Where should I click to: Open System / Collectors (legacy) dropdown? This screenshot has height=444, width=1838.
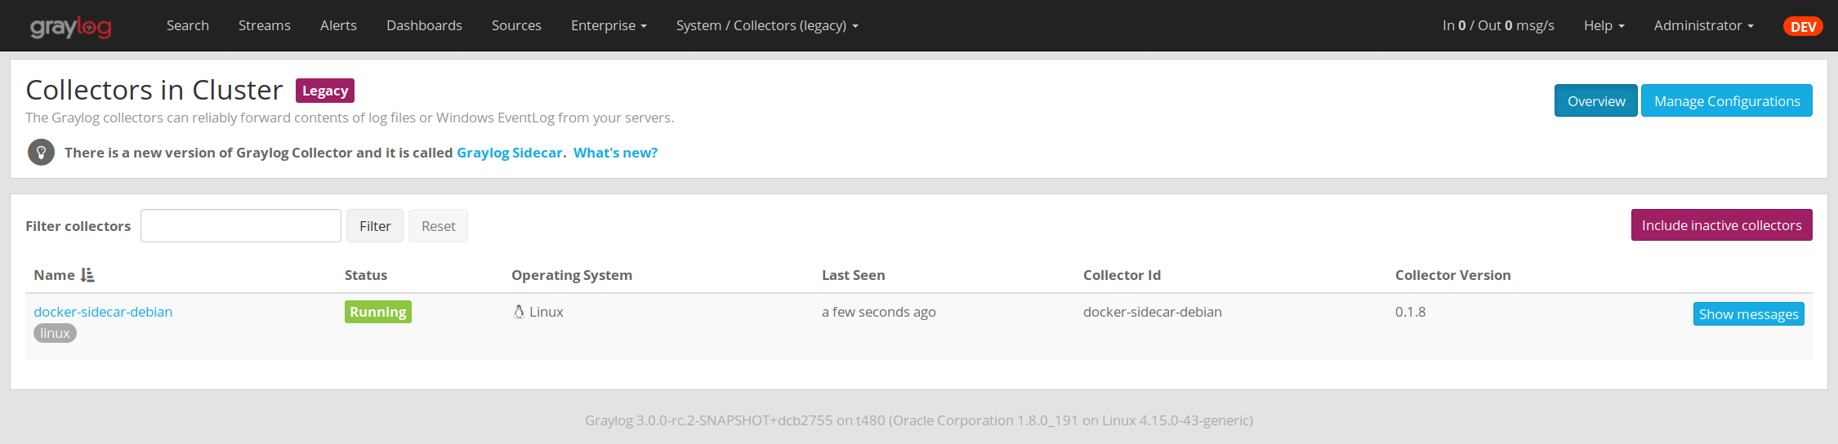(766, 25)
